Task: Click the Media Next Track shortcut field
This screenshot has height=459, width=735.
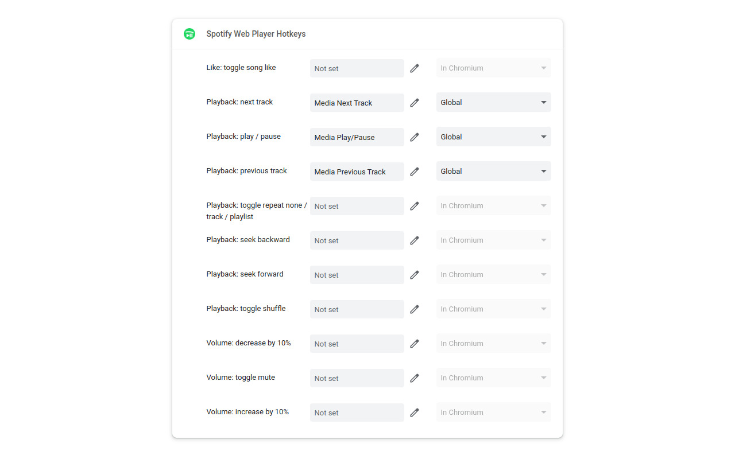Action: coord(357,103)
